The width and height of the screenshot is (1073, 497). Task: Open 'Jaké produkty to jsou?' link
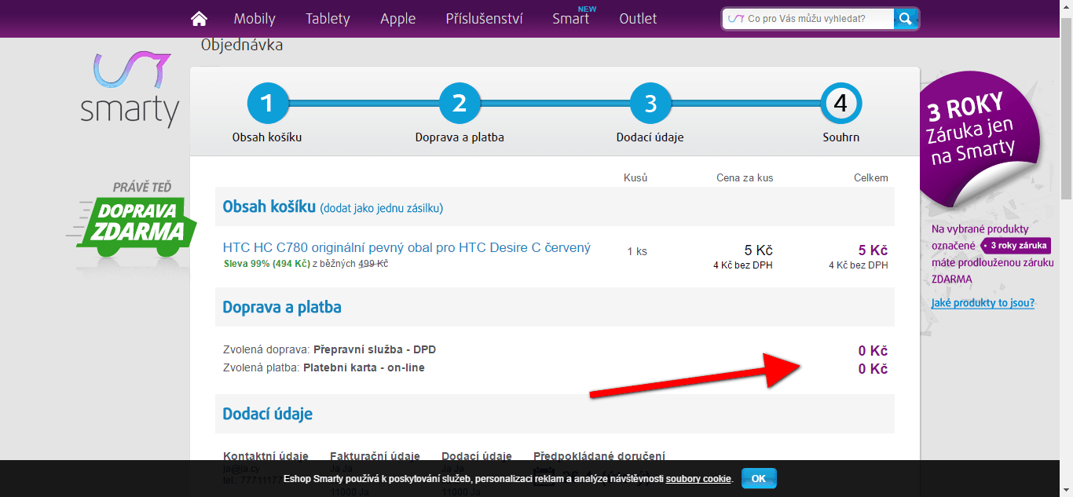[x=983, y=303]
